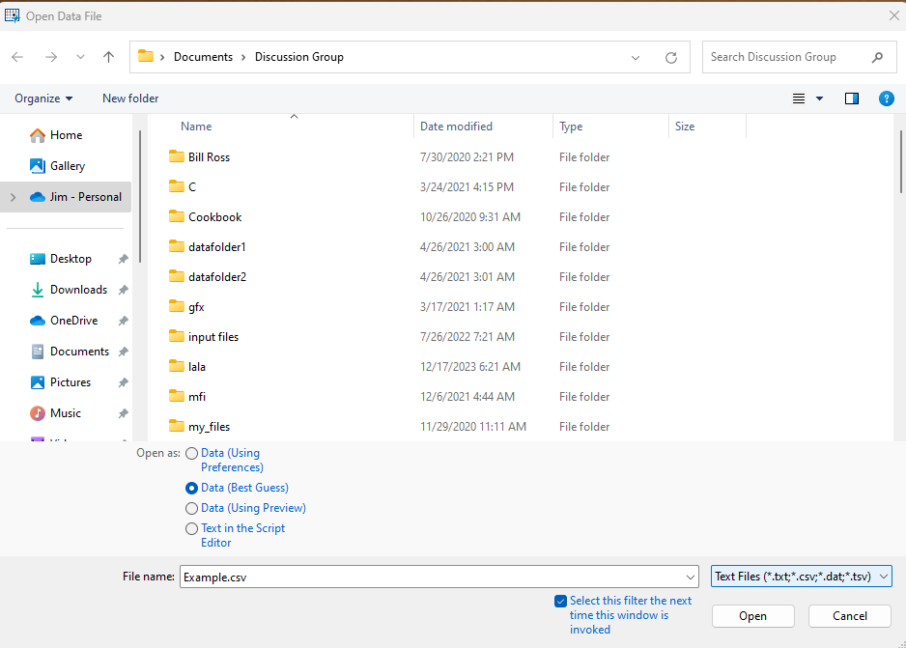
Task: Select the lala folder name
Action: 196,367
